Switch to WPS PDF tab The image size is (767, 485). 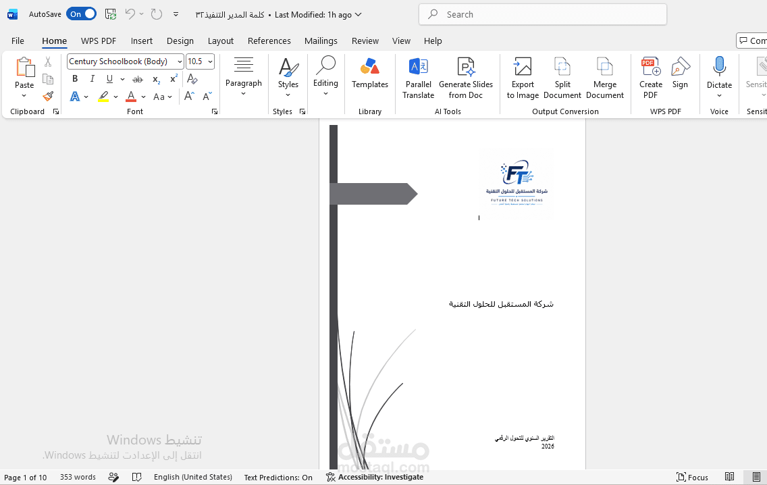coord(99,41)
